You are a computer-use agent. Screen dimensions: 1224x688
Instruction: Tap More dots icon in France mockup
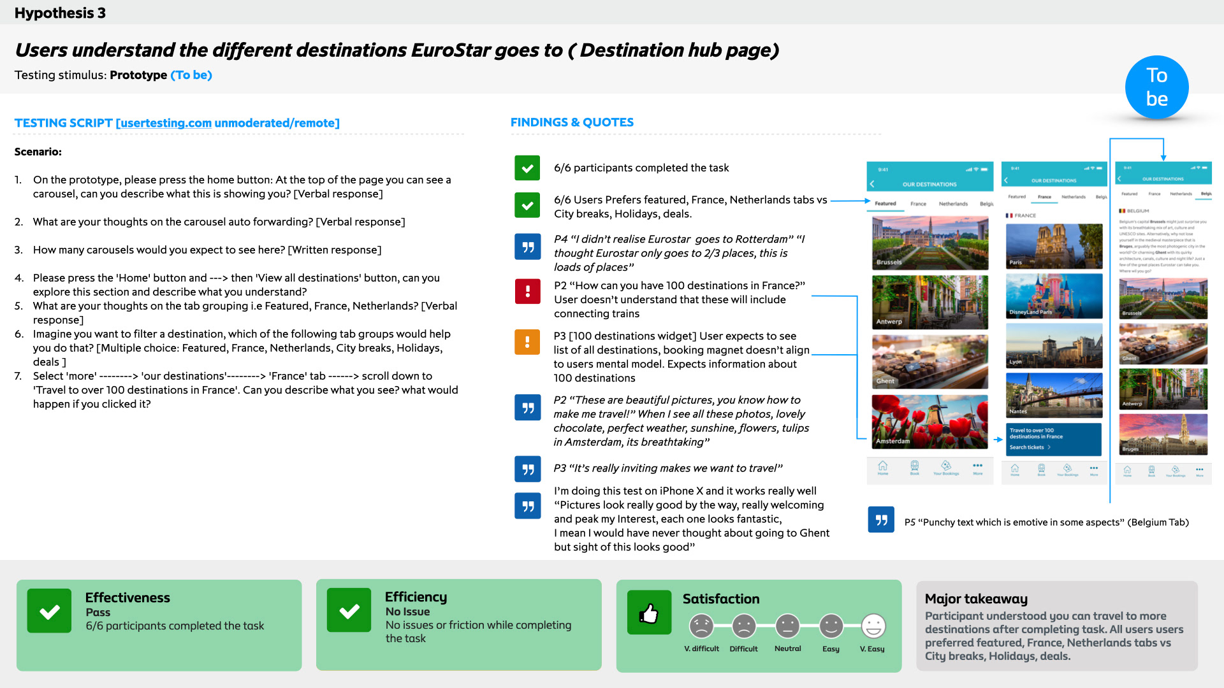click(1094, 469)
